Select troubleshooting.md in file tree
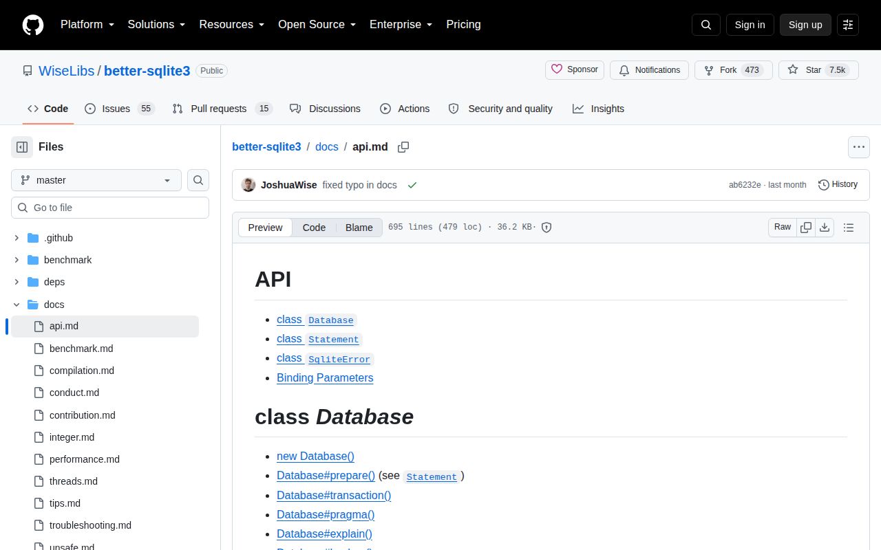 click(90, 525)
